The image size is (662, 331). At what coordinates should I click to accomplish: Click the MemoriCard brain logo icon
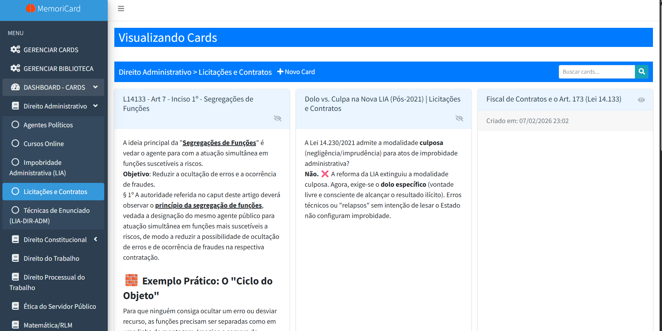(x=31, y=8)
